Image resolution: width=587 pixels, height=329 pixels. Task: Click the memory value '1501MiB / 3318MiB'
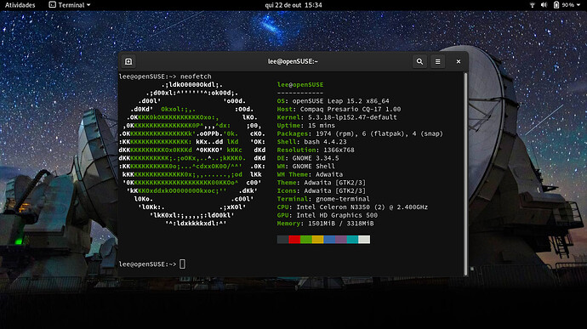pos(340,224)
